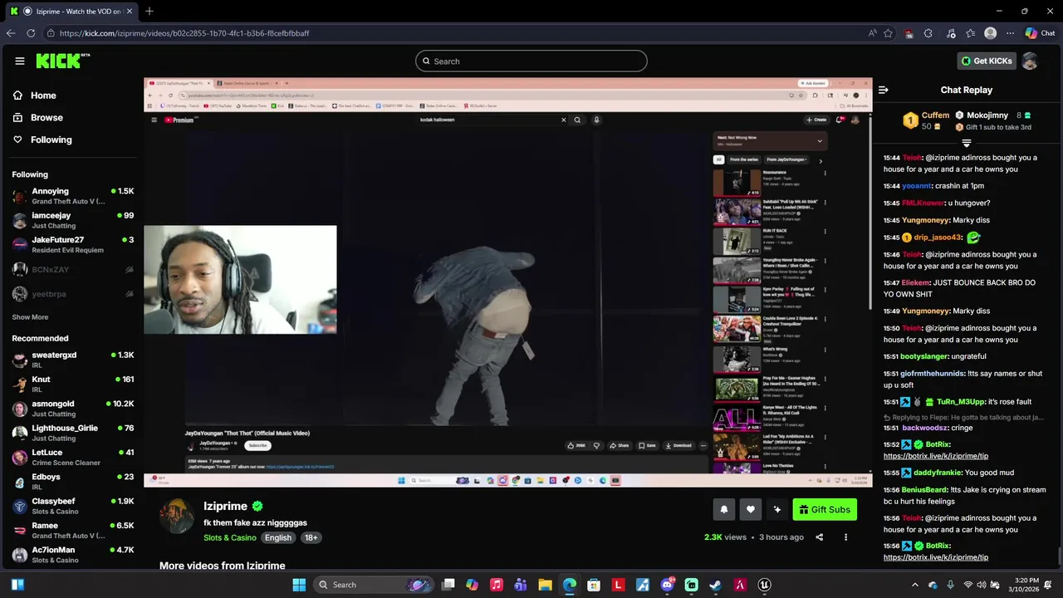Open Copilot Chat in browser toolbar
The width and height of the screenshot is (1063, 598).
coord(1040,33)
